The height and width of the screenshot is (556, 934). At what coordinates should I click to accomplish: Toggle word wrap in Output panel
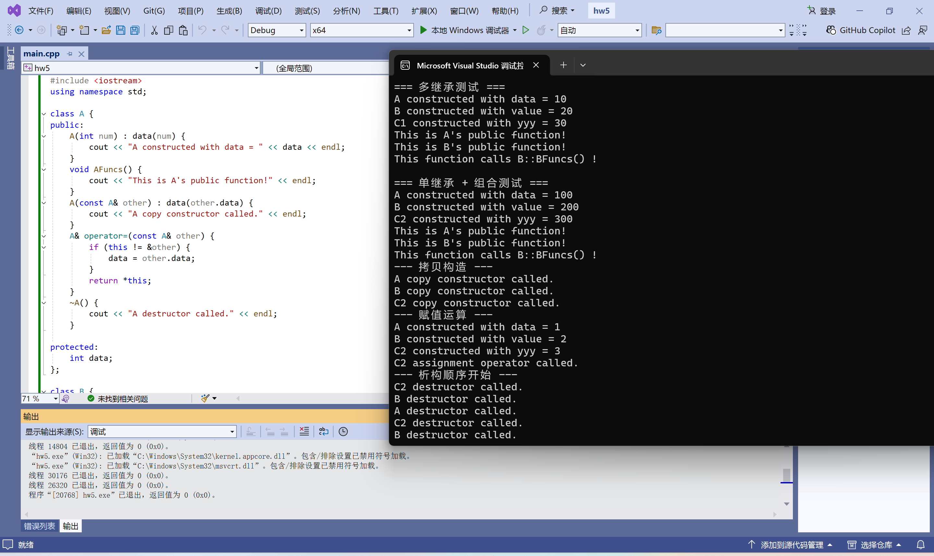[x=323, y=432]
